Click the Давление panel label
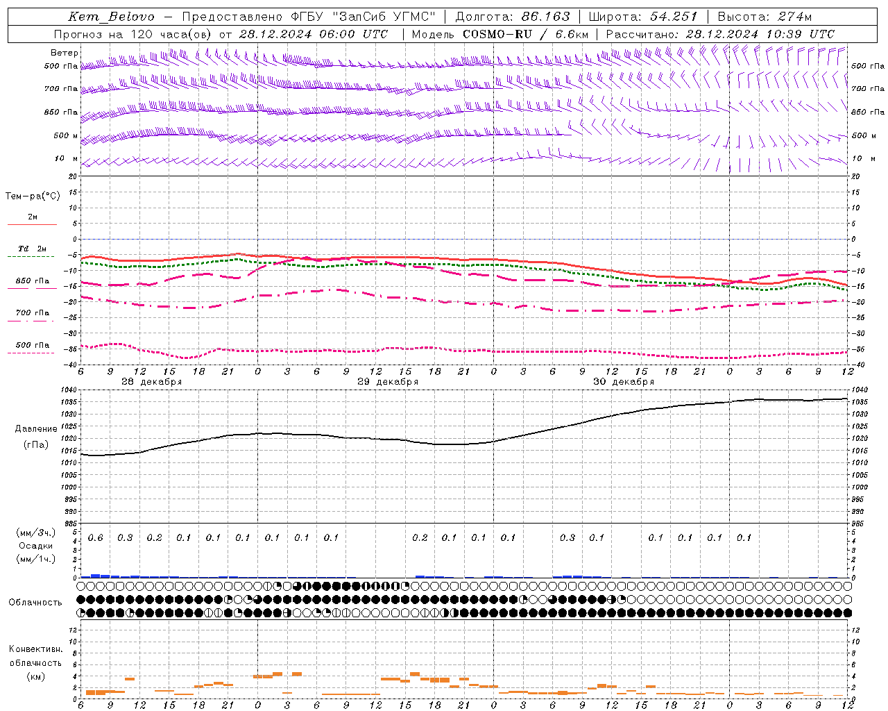Image resolution: width=888 pixels, height=711 pixels. [36, 429]
